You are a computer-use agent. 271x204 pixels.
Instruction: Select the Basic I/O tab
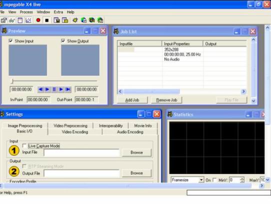tap(24, 131)
